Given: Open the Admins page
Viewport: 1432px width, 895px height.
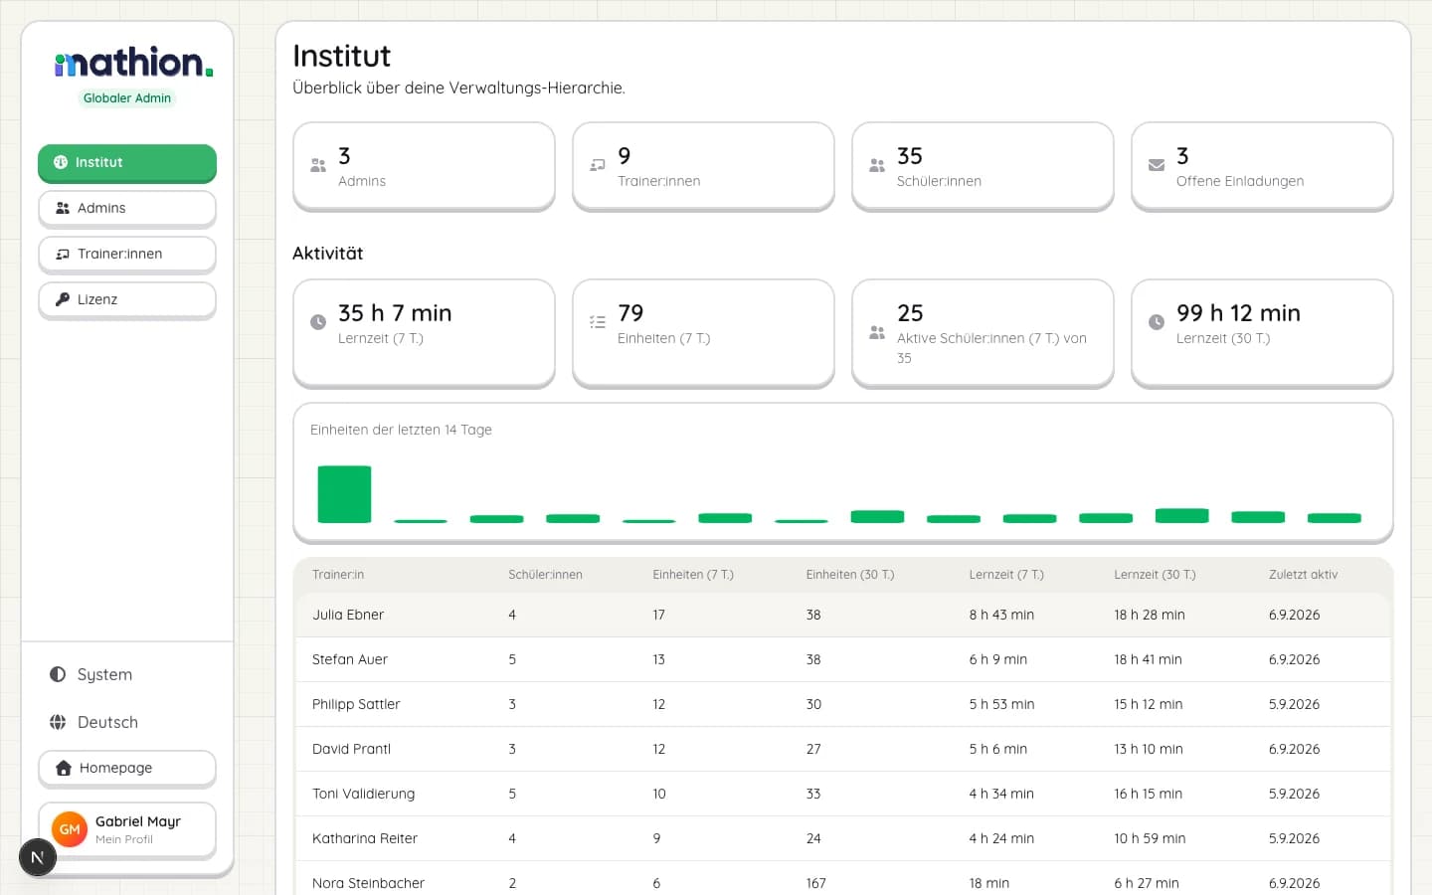Looking at the screenshot, I should click(x=127, y=208).
